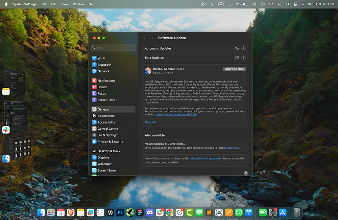Click the macOS Sonoma 14.7 and 1 more text
338x220 pixels.
165,144
